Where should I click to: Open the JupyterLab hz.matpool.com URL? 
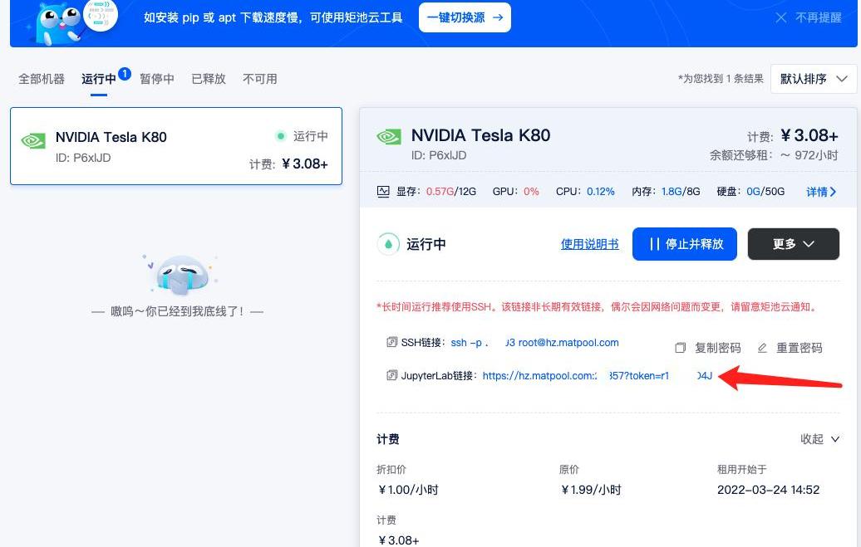coord(598,376)
